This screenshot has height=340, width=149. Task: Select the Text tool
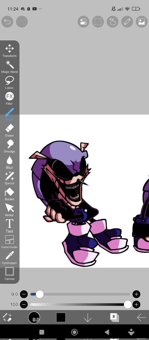pyautogui.click(x=10, y=226)
